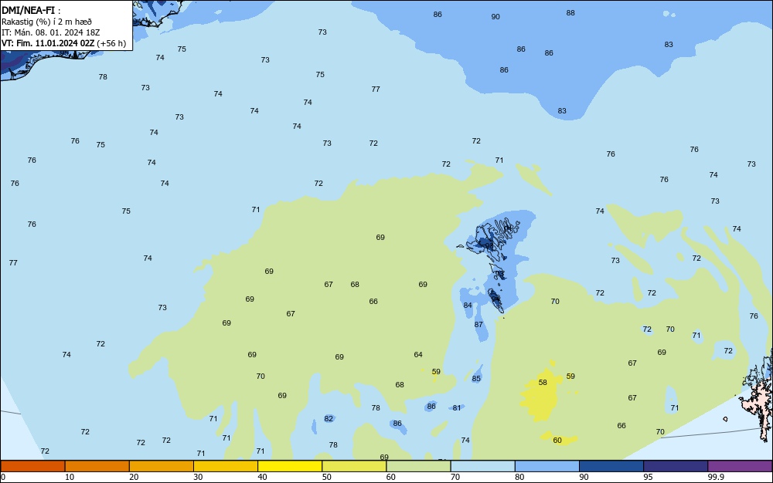
Task: Click the DMI/NEA-FI title in info box
Action: click(x=28, y=10)
